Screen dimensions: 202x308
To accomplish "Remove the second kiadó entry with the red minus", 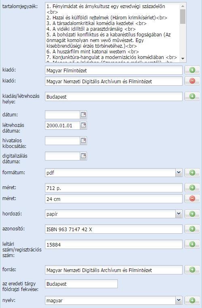I will [x=192, y=81].
